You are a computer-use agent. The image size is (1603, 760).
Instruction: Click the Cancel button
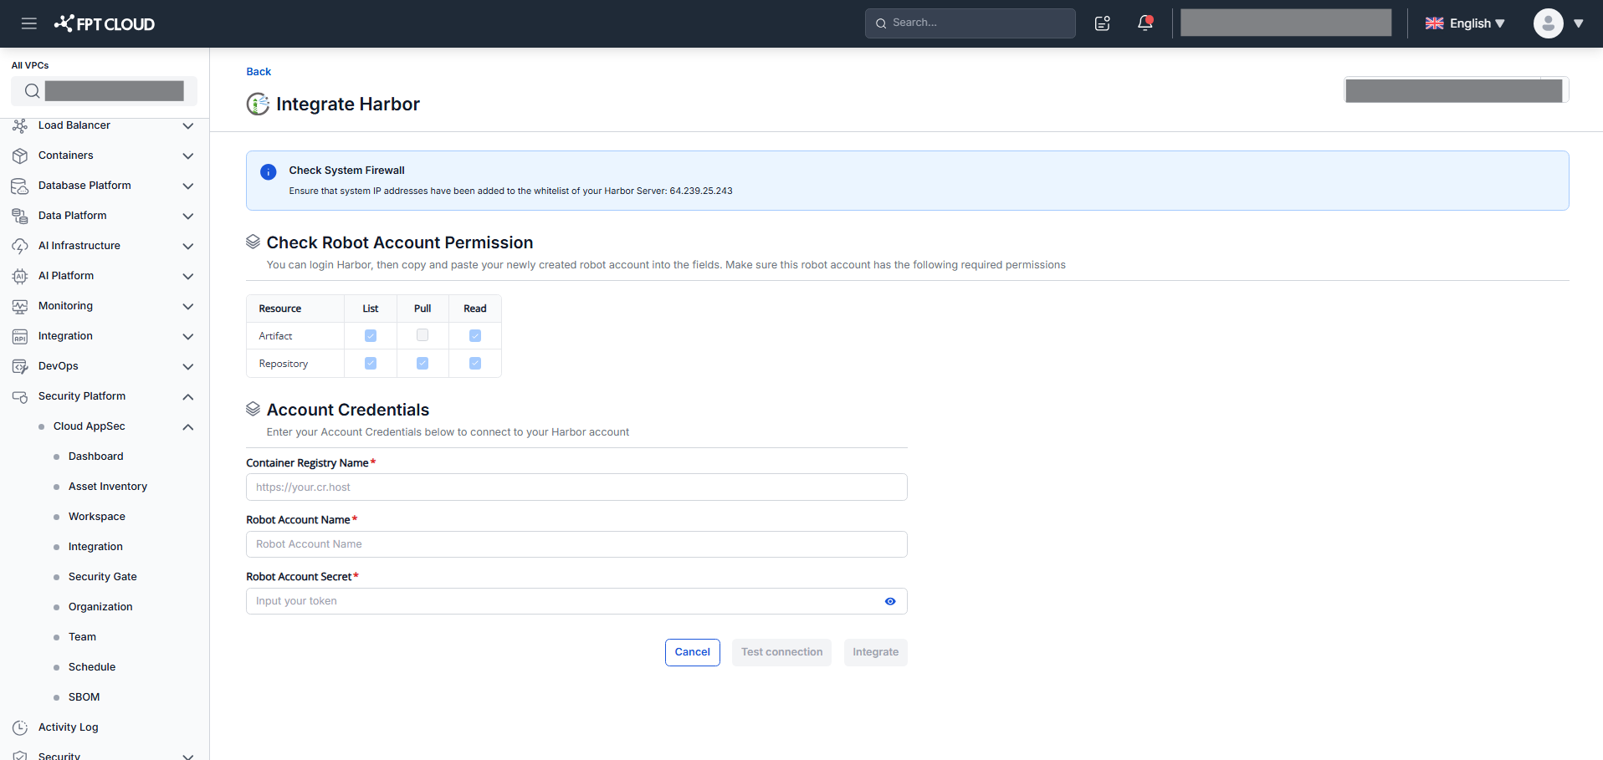pyautogui.click(x=693, y=652)
